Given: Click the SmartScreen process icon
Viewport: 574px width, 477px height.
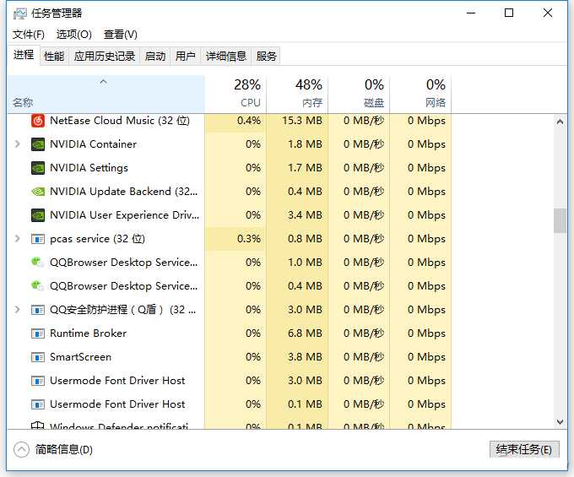Looking at the screenshot, I should point(38,357).
